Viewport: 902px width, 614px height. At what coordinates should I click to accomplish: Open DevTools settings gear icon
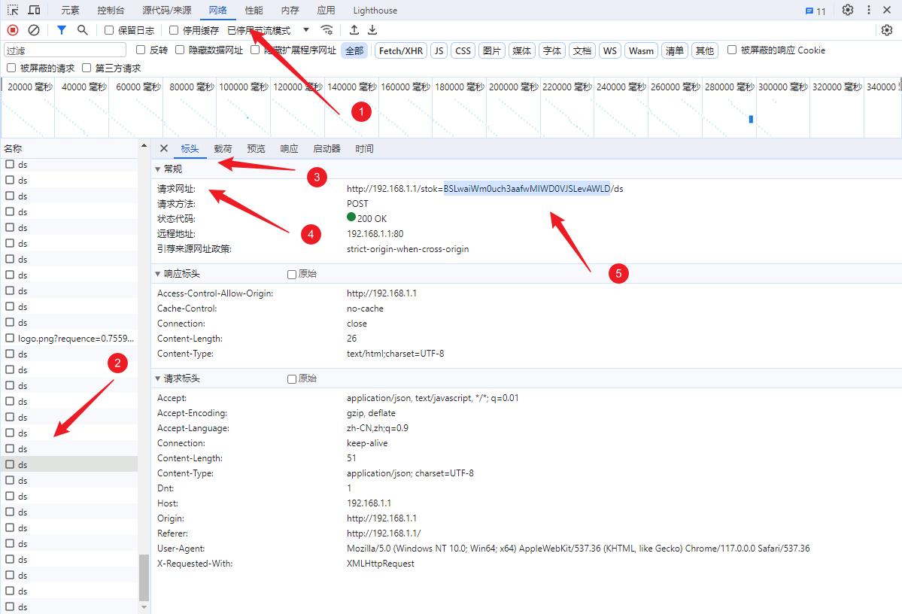tap(848, 10)
